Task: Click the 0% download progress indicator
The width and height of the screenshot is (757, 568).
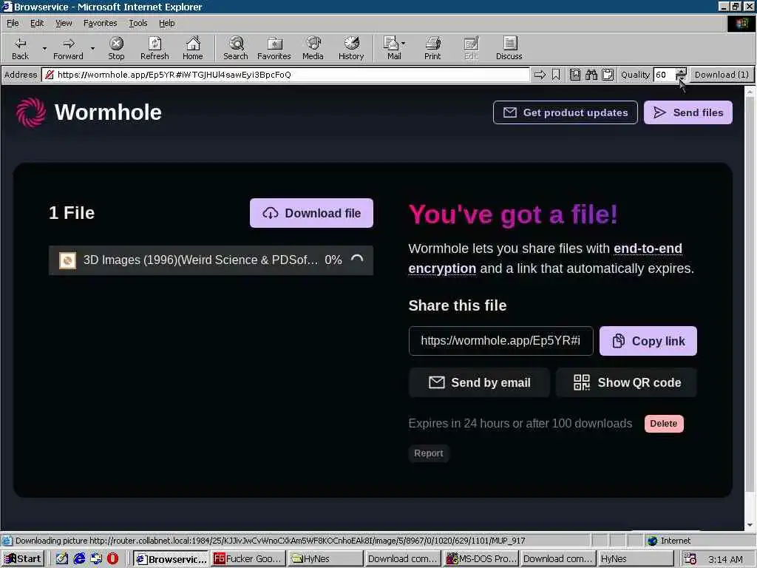Action: (333, 260)
